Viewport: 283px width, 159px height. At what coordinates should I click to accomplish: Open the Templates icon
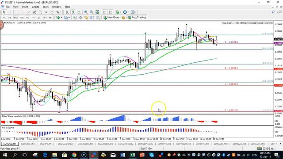pyautogui.click(x=133, y=12)
